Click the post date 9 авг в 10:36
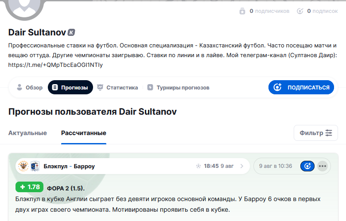 276,166
